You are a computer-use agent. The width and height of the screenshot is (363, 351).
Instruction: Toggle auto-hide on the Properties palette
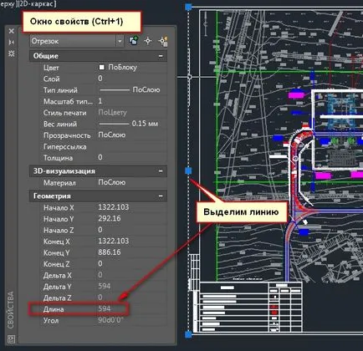(x=11, y=42)
